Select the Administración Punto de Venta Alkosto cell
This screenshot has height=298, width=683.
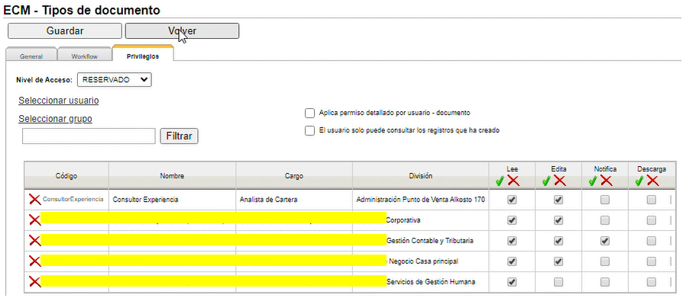[x=421, y=200]
